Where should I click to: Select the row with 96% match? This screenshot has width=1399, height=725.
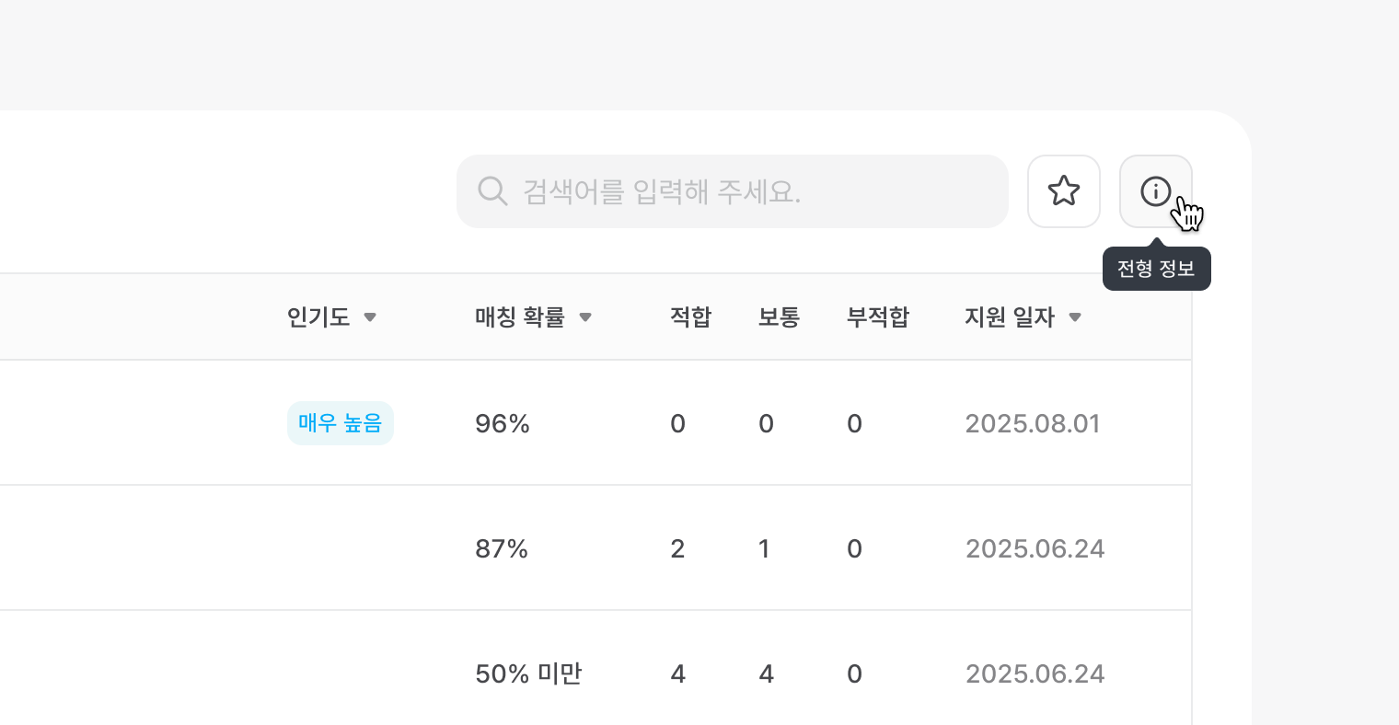503,423
